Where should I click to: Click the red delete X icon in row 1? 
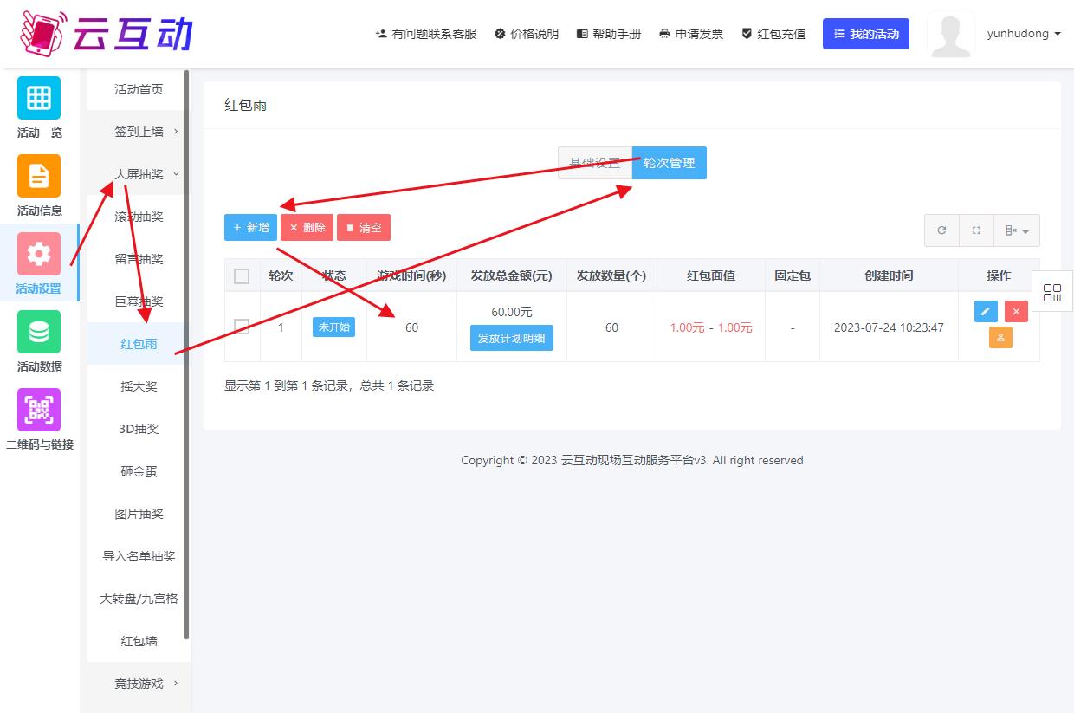[1016, 312]
